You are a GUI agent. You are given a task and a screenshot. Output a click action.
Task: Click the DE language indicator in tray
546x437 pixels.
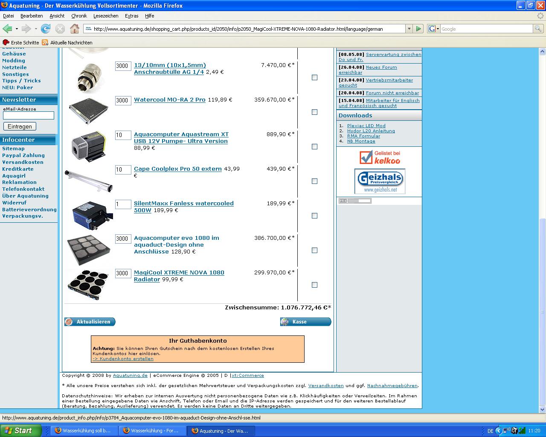(x=490, y=431)
